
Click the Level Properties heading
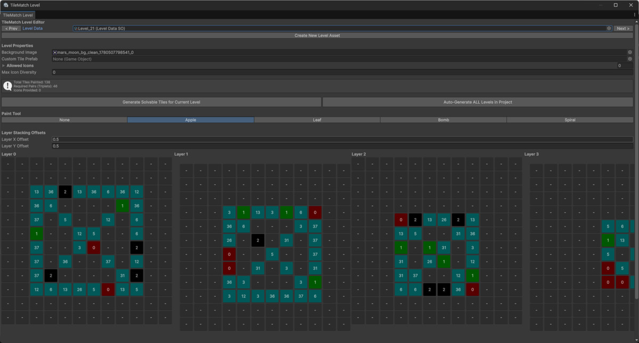[17, 46]
